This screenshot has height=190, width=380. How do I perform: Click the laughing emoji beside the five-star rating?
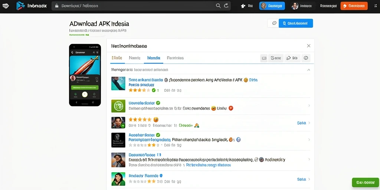point(156,119)
